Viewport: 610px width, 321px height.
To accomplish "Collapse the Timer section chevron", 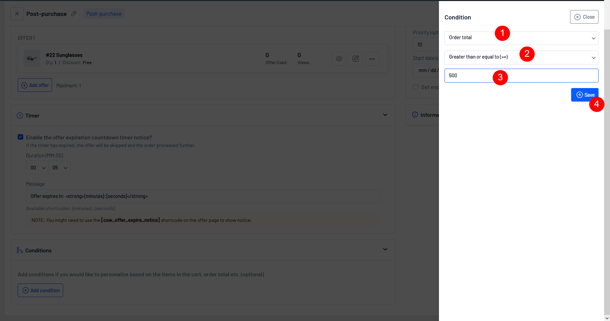I will [x=385, y=115].
